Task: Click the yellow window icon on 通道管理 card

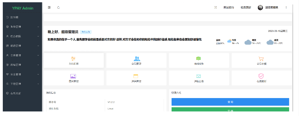Action: point(136,76)
